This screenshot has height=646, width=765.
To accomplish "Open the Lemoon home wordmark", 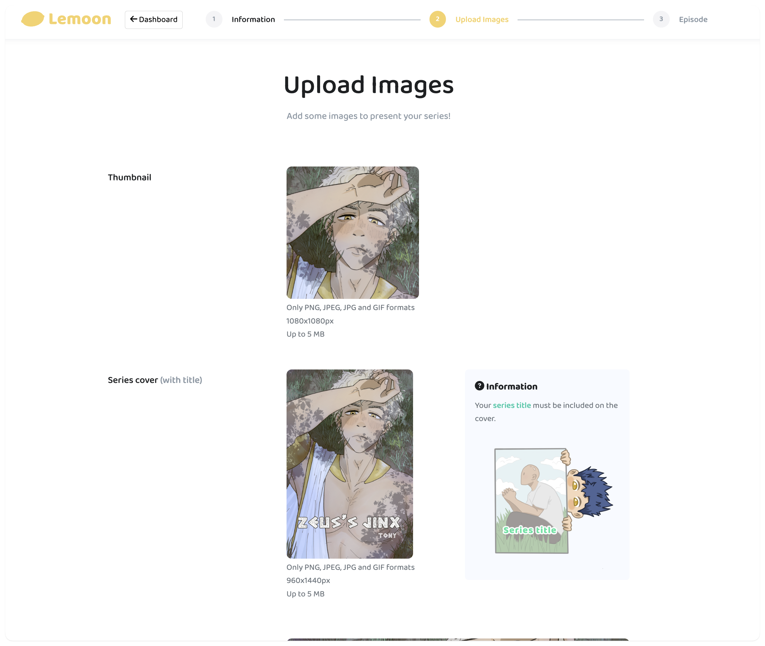I will pyautogui.click(x=80, y=19).
